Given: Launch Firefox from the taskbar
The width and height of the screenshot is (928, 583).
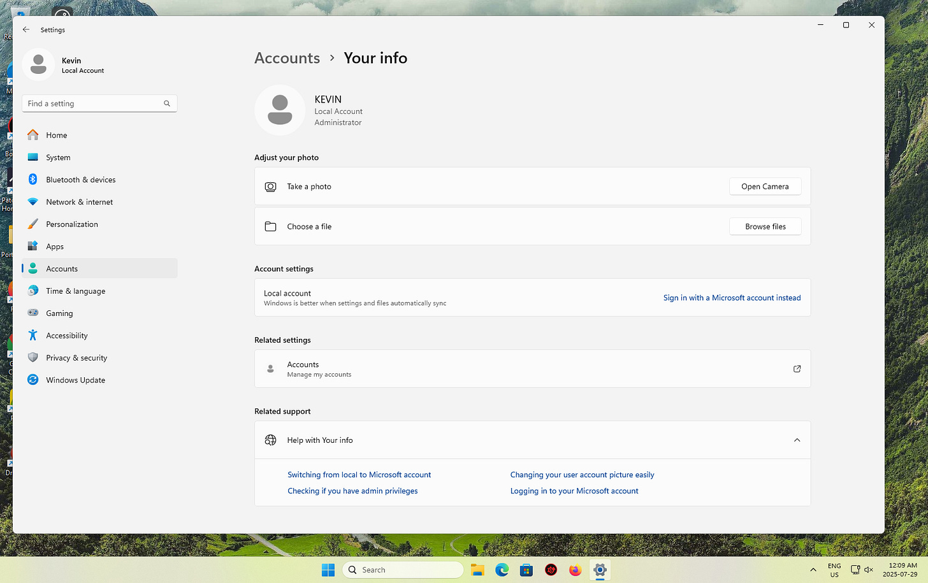Looking at the screenshot, I should click(x=575, y=570).
